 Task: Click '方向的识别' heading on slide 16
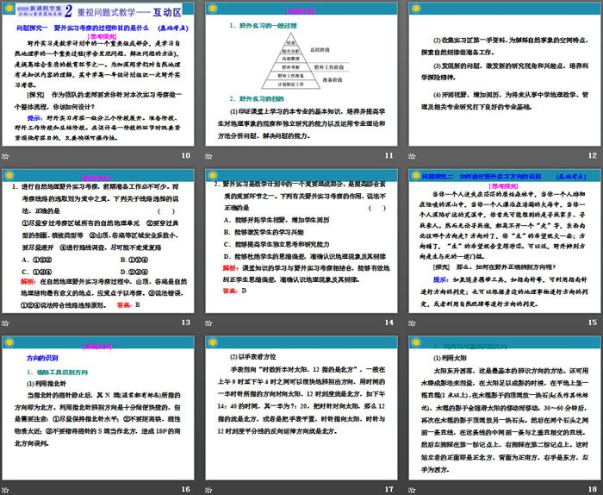pyautogui.click(x=42, y=358)
